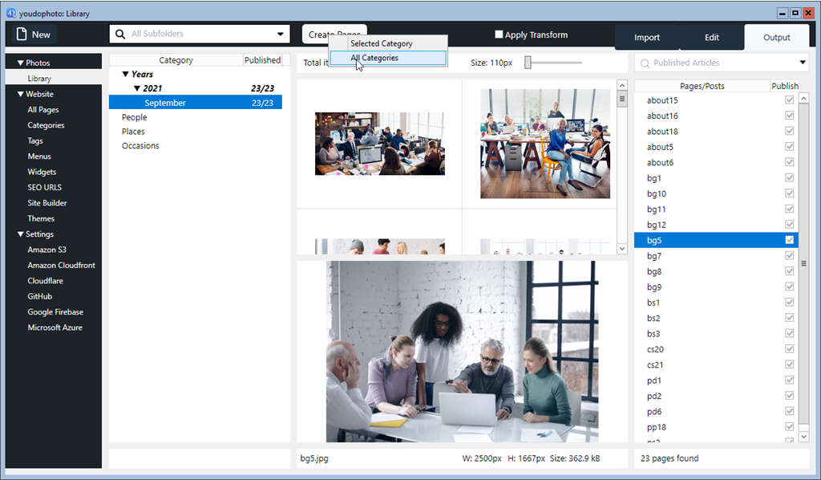Open Cloudflare settings

click(x=45, y=281)
